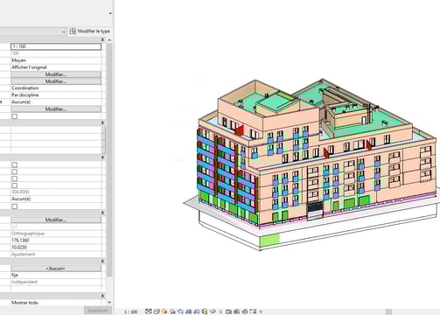
Task: Select the Afficher l'original value
Action: pyautogui.click(x=56, y=67)
